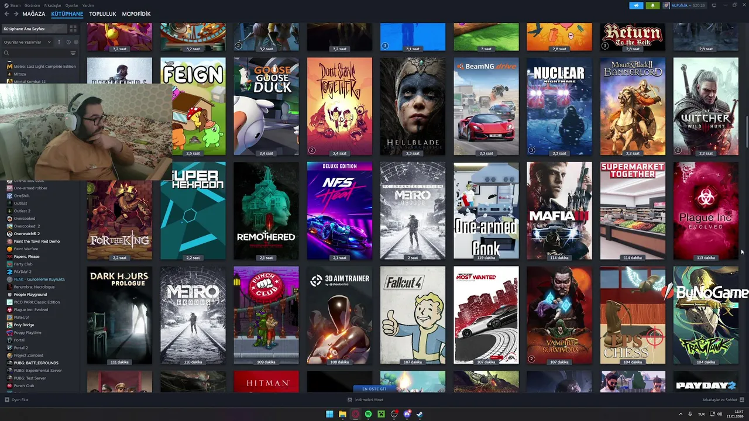Open Mafia III game cover
This screenshot has width=749, height=421.
click(559, 211)
